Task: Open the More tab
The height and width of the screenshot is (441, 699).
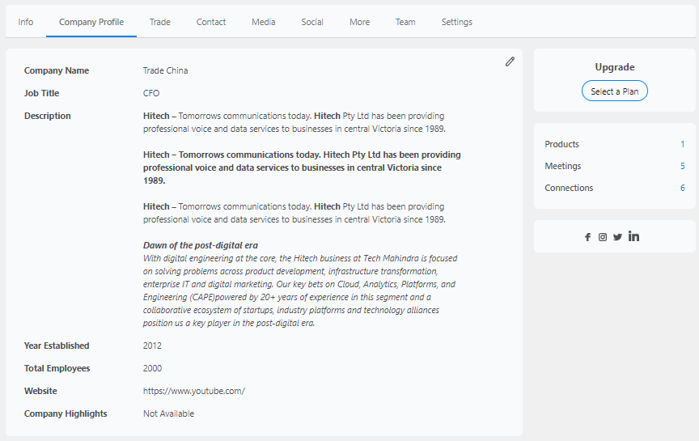Action: click(x=360, y=22)
